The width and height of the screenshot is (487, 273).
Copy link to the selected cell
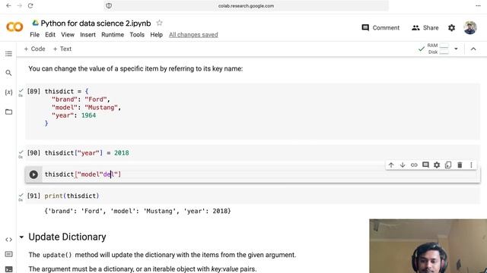tap(414, 165)
